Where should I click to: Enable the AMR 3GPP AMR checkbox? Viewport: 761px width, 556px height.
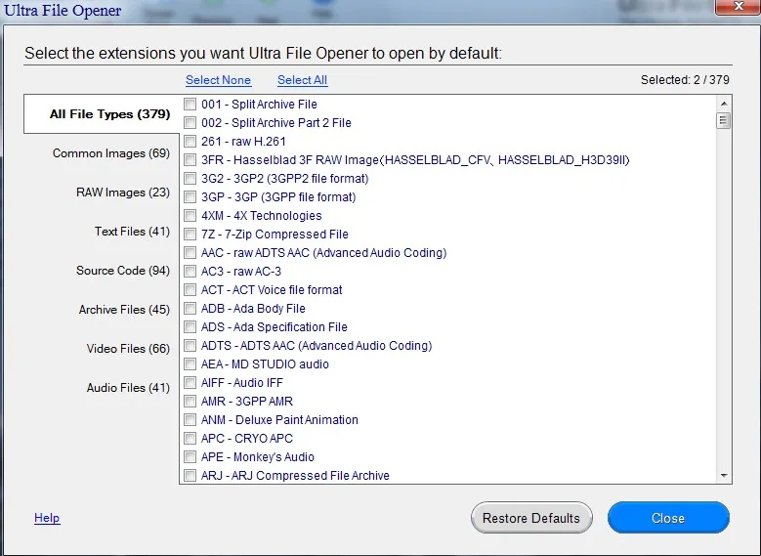pos(190,401)
